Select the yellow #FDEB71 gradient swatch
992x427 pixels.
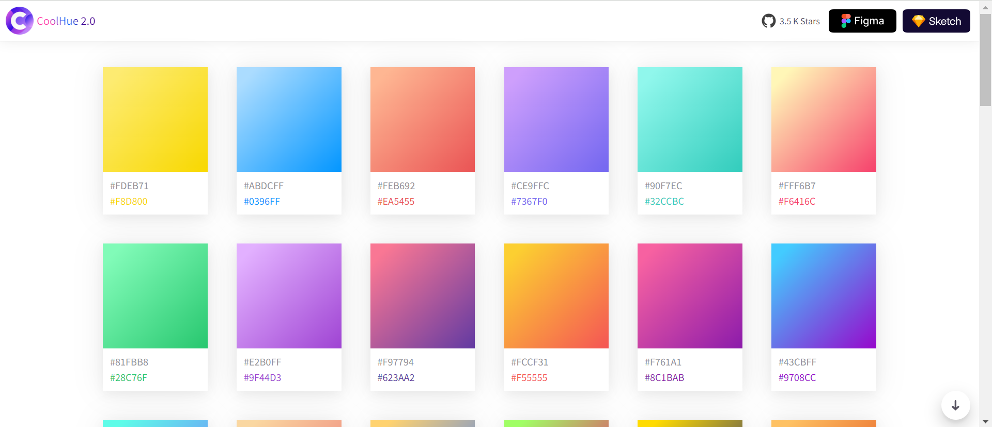point(155,119)
